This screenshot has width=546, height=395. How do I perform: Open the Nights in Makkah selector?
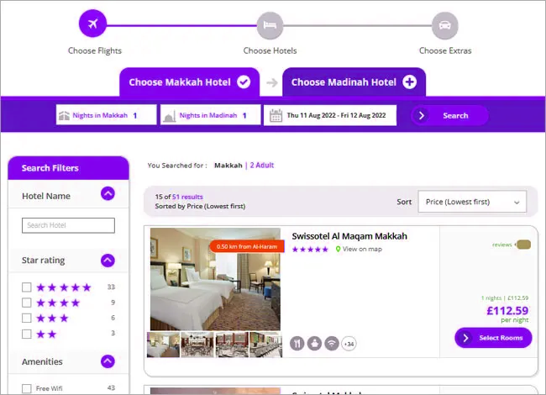tap(106, 115)
